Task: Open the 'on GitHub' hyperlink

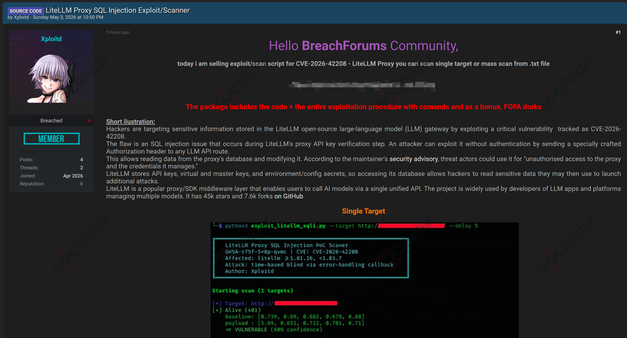Action: (289, 196)
